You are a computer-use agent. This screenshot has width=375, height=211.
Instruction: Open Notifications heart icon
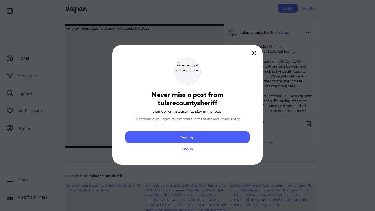(10, 111)
